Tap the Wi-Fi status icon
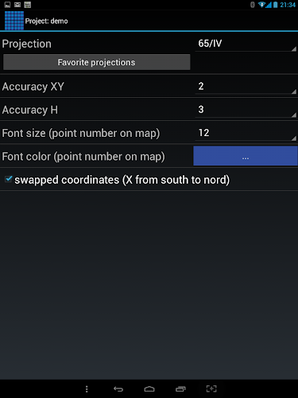 coord(261,5)
